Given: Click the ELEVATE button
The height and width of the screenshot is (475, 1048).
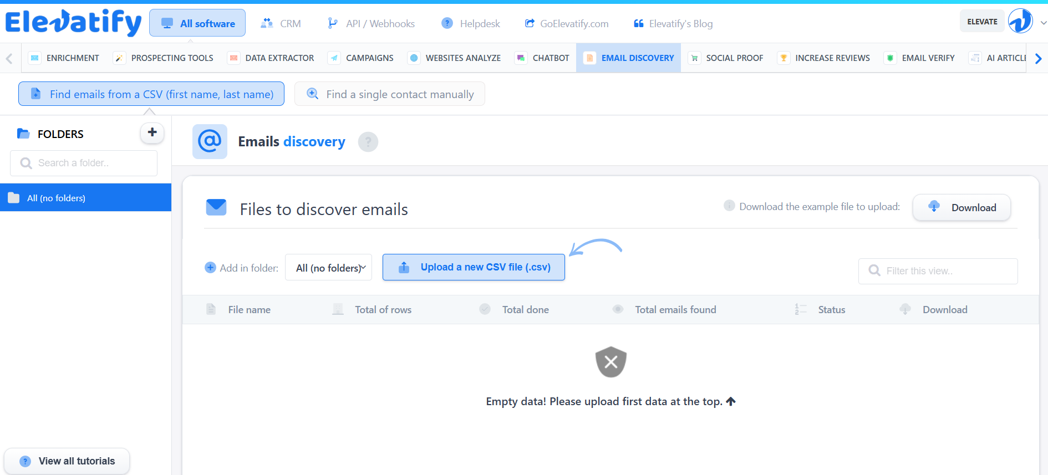Looking at the screenshot, I should (x=982, y=22).
